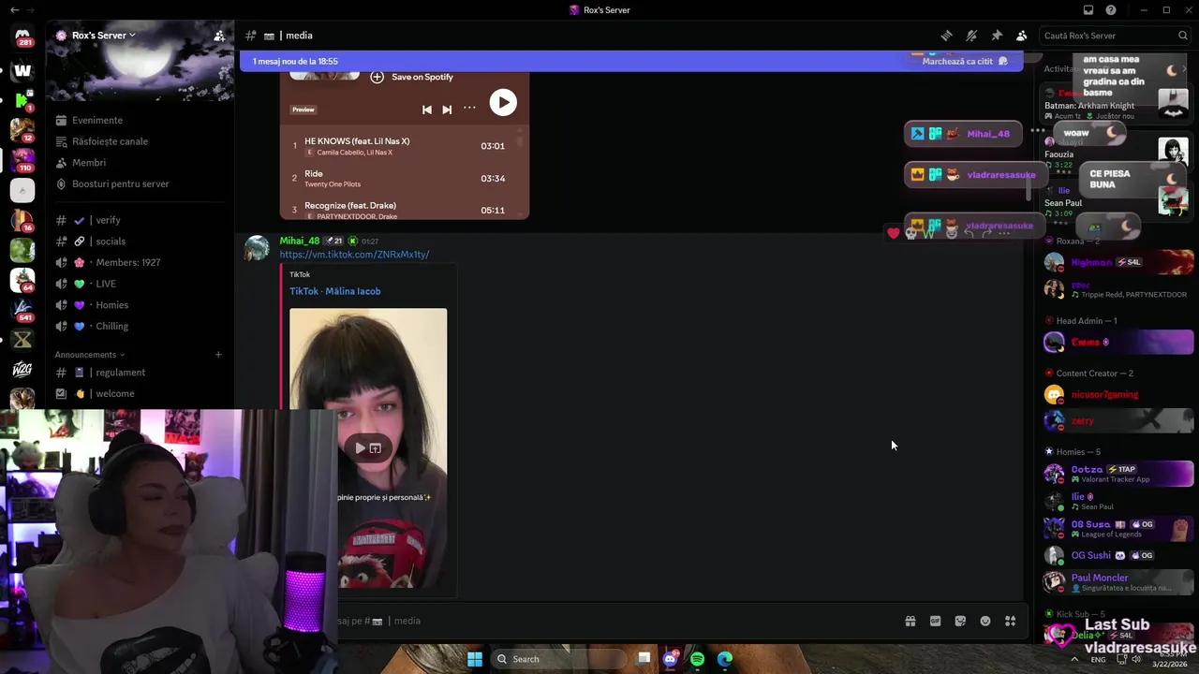Screen dimensions: 1199x674
Task: Open Membri entry in sidebar
Action: (x=89, y=163)
